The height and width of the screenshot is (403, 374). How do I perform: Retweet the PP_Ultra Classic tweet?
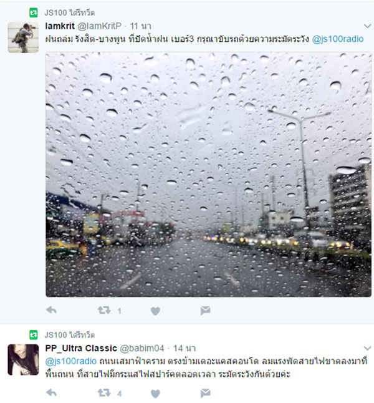(104, 393)
